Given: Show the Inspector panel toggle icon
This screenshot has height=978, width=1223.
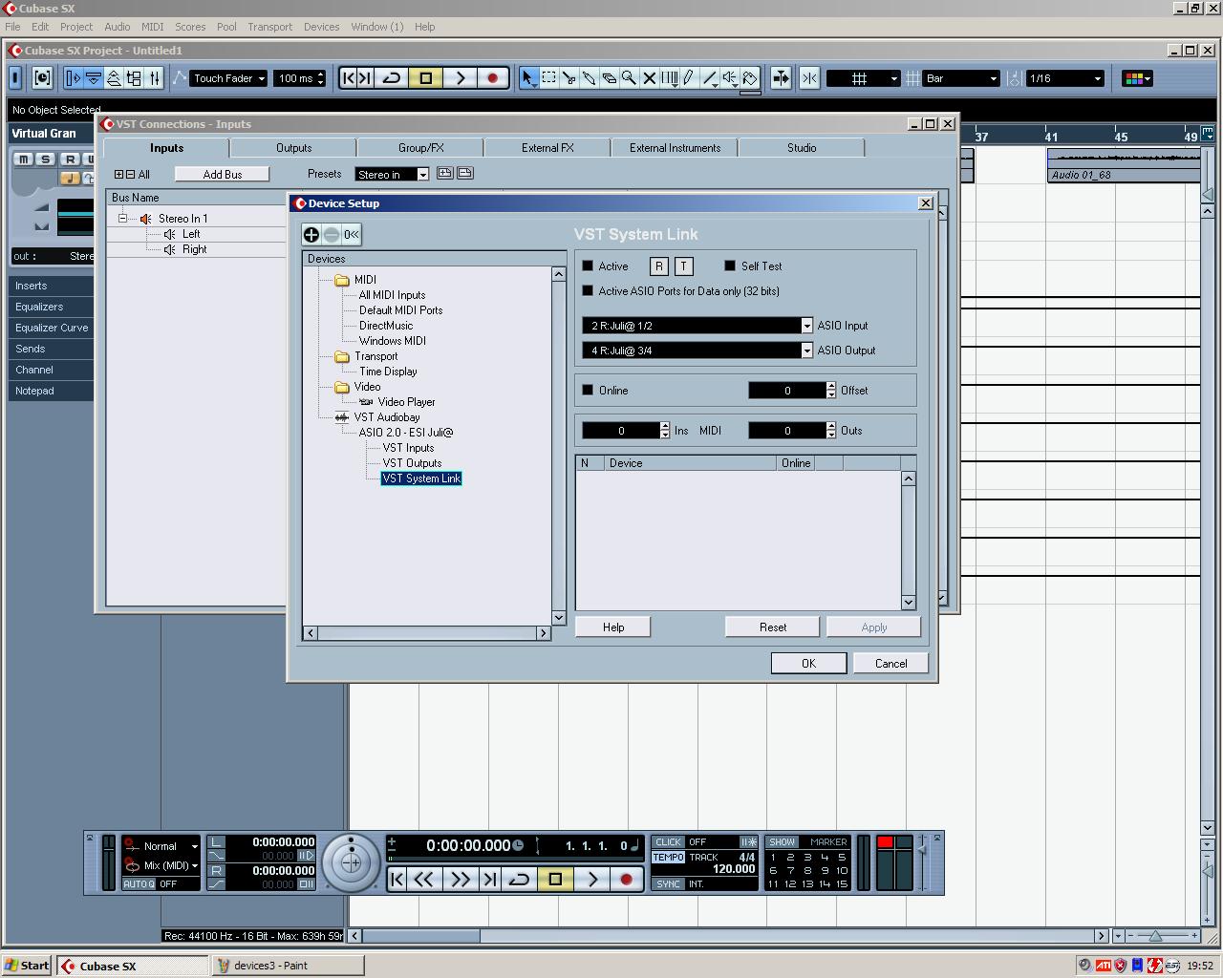Looking at the screenshot, I should point(73,78).
